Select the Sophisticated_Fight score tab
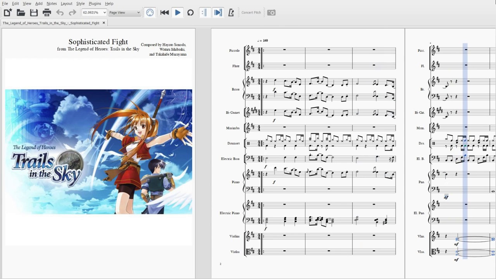This screenshot has width=496, height=279. click(x=51, y=23)
